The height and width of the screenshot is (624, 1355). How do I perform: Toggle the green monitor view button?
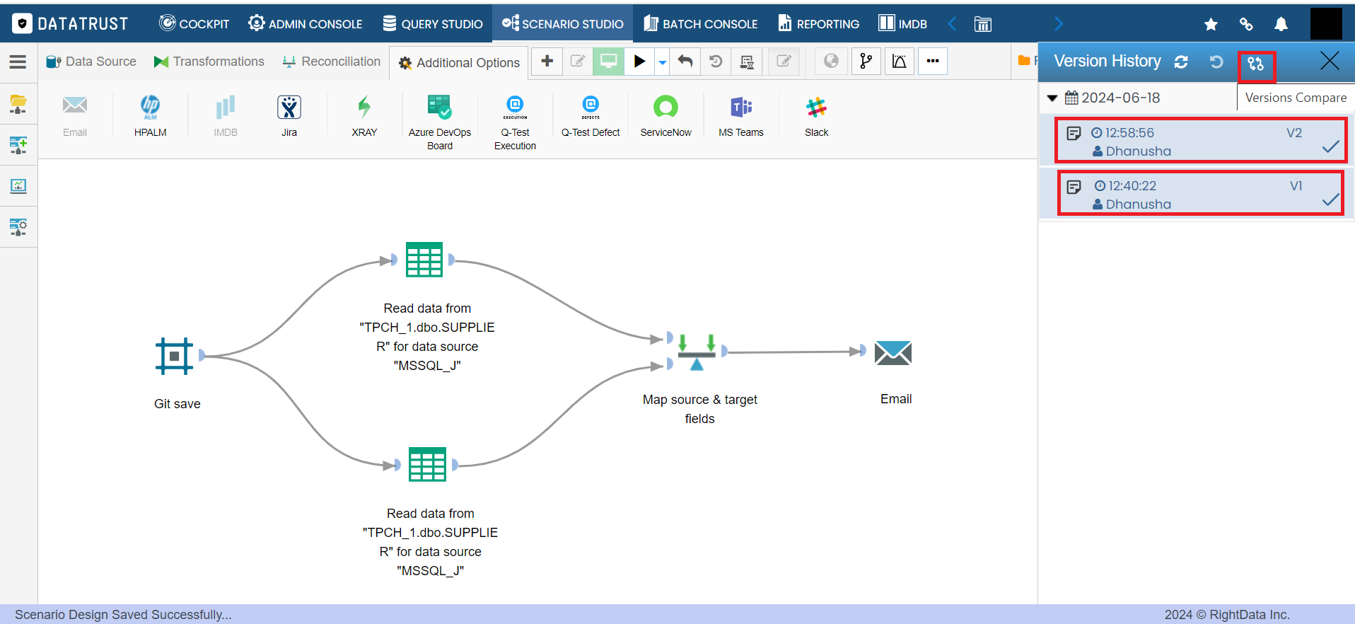coord(608,62)
